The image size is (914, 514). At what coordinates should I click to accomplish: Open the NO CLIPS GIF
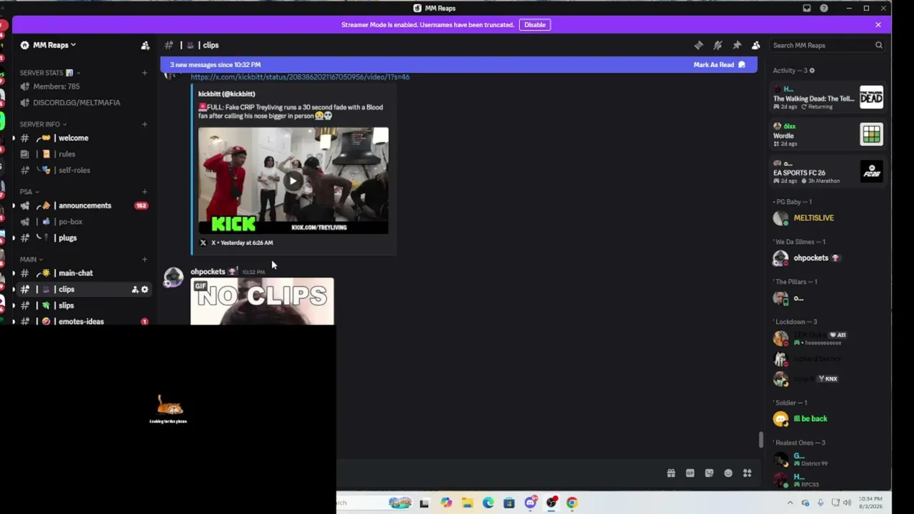coord(262,301)
